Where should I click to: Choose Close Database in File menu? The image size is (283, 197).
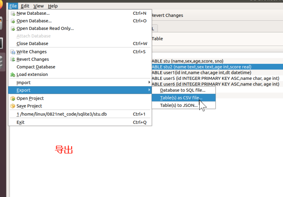point(80,43)
